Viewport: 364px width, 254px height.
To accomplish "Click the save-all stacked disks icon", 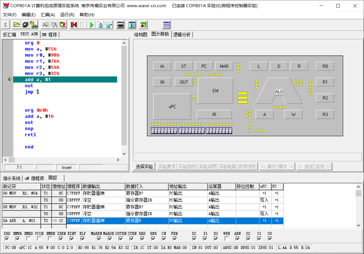I will point(25,25).
